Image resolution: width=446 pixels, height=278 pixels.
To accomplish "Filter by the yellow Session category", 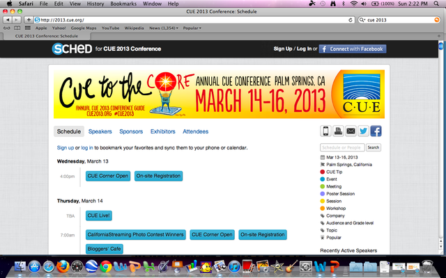I will (x=331, y=201).
